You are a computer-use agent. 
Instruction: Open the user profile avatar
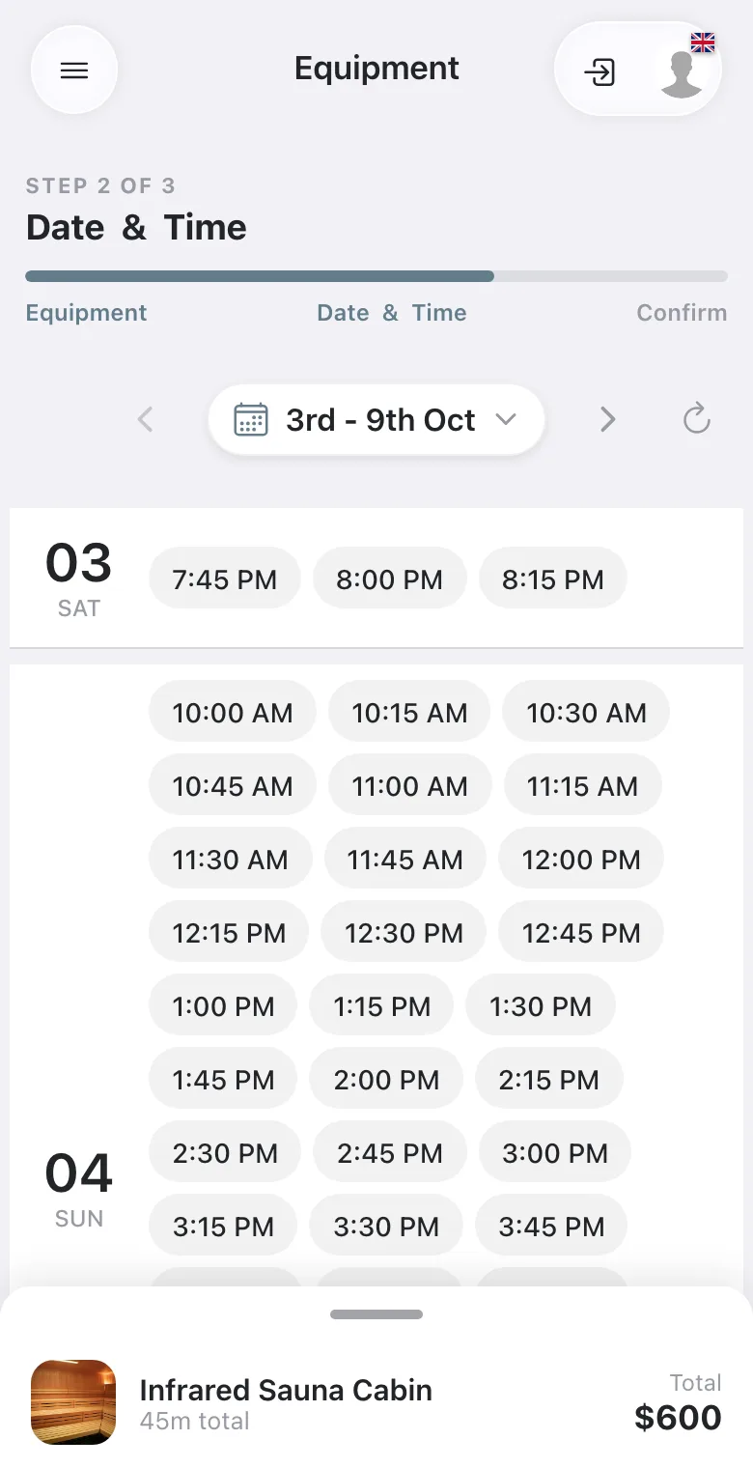pos(682,73)
